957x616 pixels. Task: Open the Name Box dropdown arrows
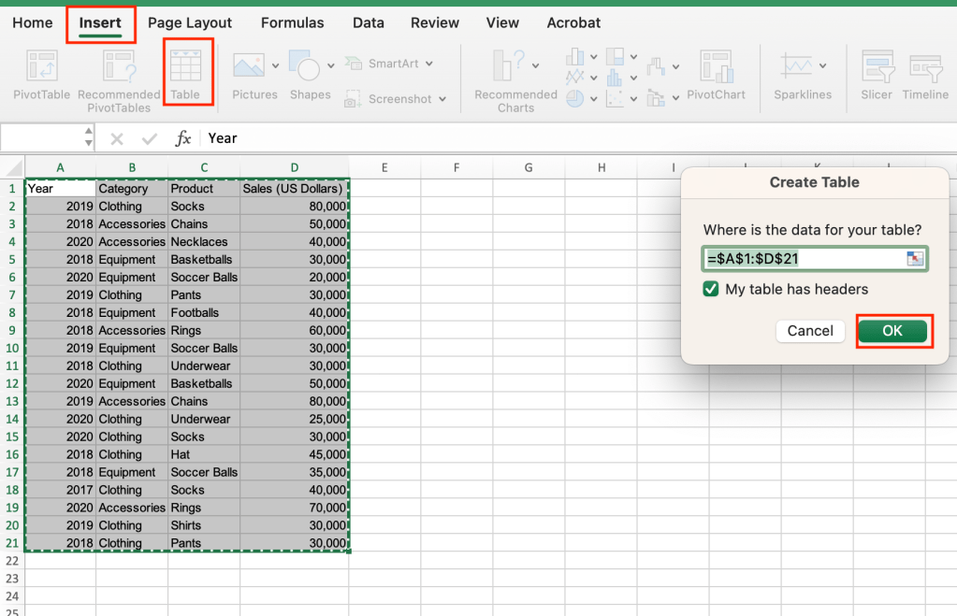(x=89, y=137)
